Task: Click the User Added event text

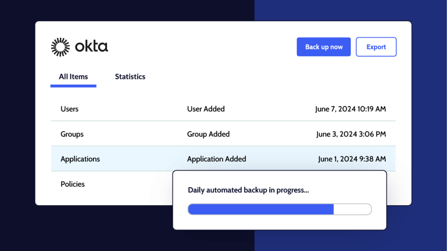Action: [x=206, y=109]
